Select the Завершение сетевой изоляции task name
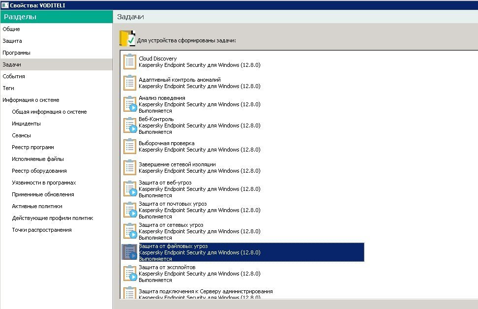Viewport: 478px width, 309px height. point(177,164)
